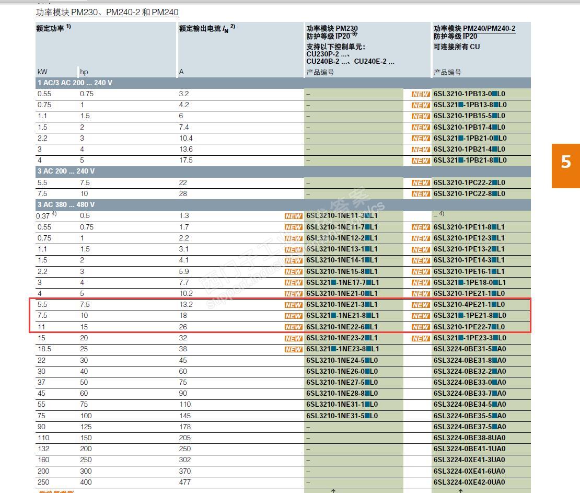580x493 pixels.
Task: Click the rated current value 477
Action: coord(185,482)
